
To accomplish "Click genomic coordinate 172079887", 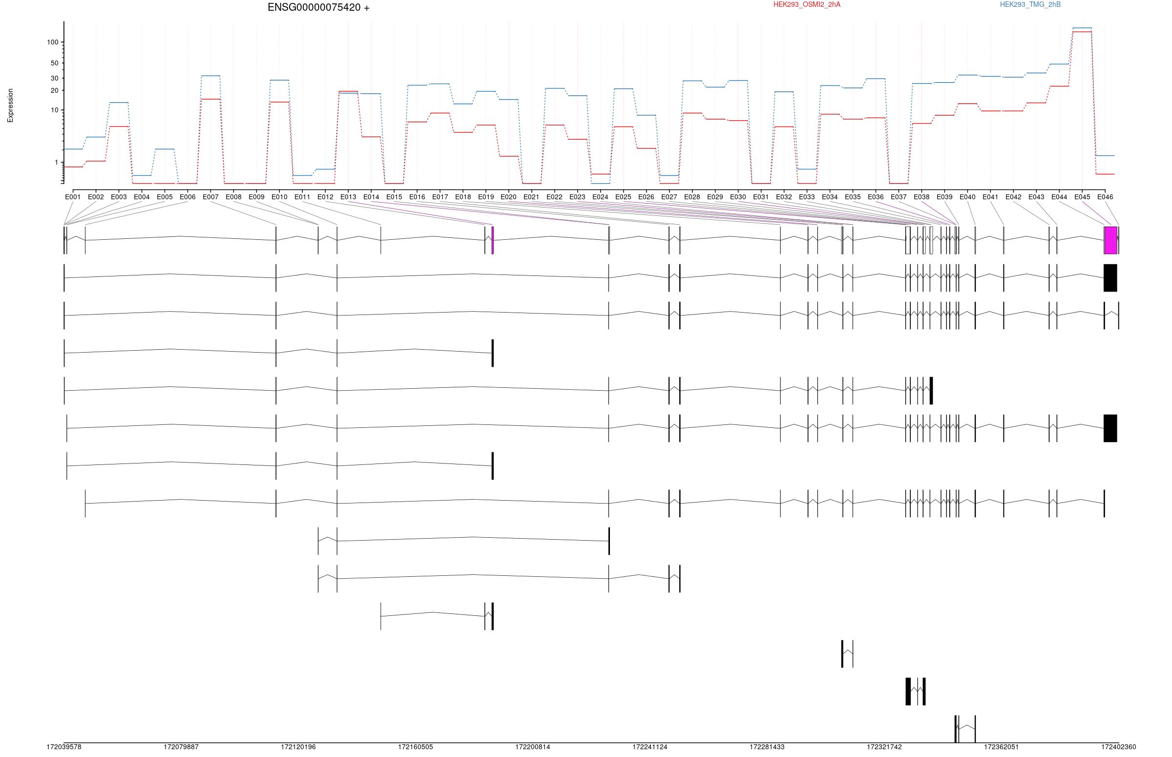I will coord(181,747).
